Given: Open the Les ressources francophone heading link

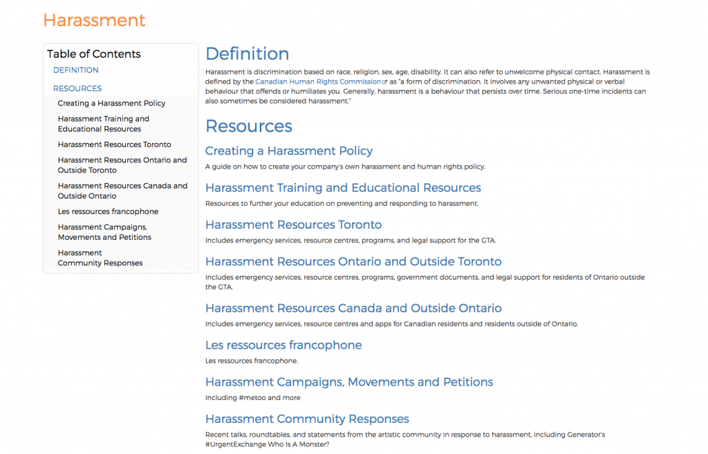Looking at the screenshot, I should (x=283, y=346).
